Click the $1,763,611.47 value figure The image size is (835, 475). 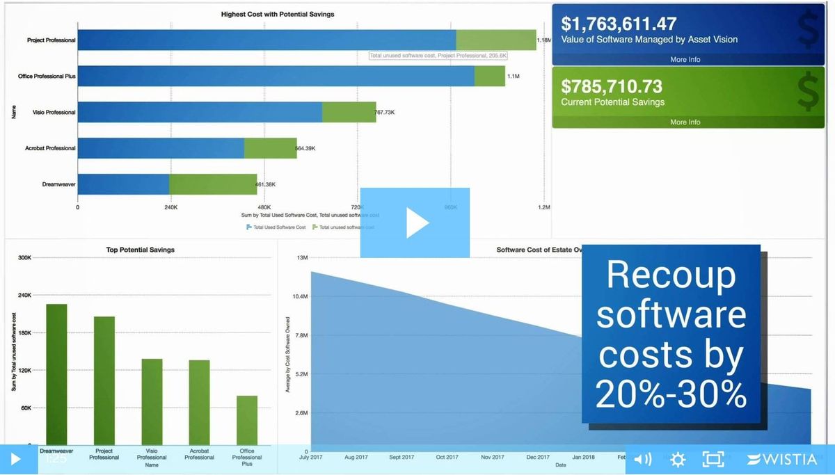click(x=617, y=23)
